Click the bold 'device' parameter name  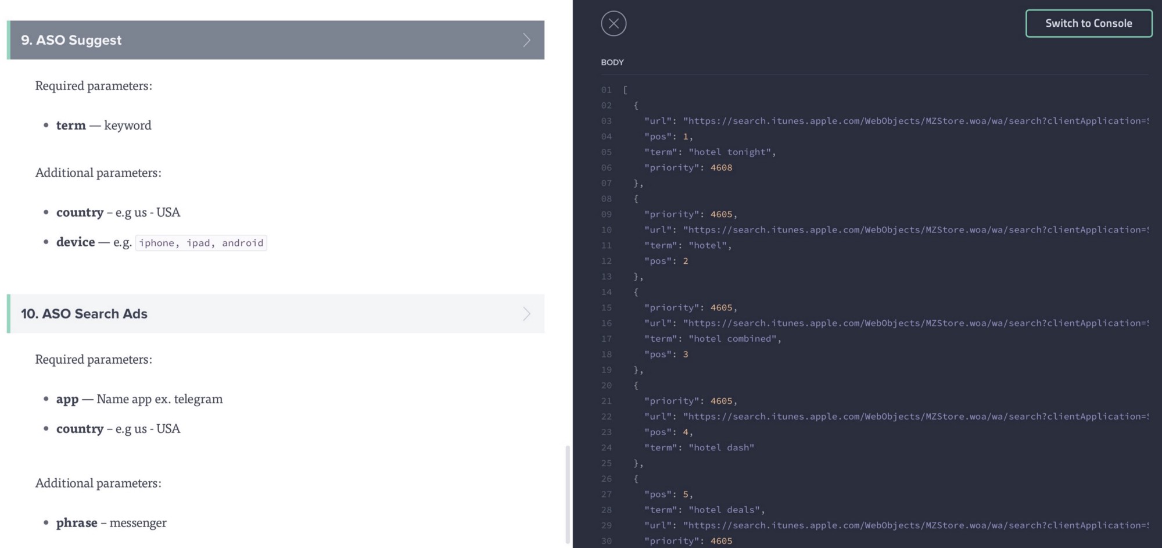(x=76, y=242)
